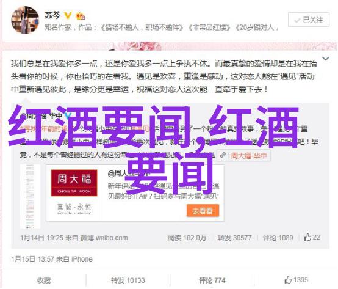Open the 周大福-华中 link tag
338x289 pixels.
(x=249, y=155)
